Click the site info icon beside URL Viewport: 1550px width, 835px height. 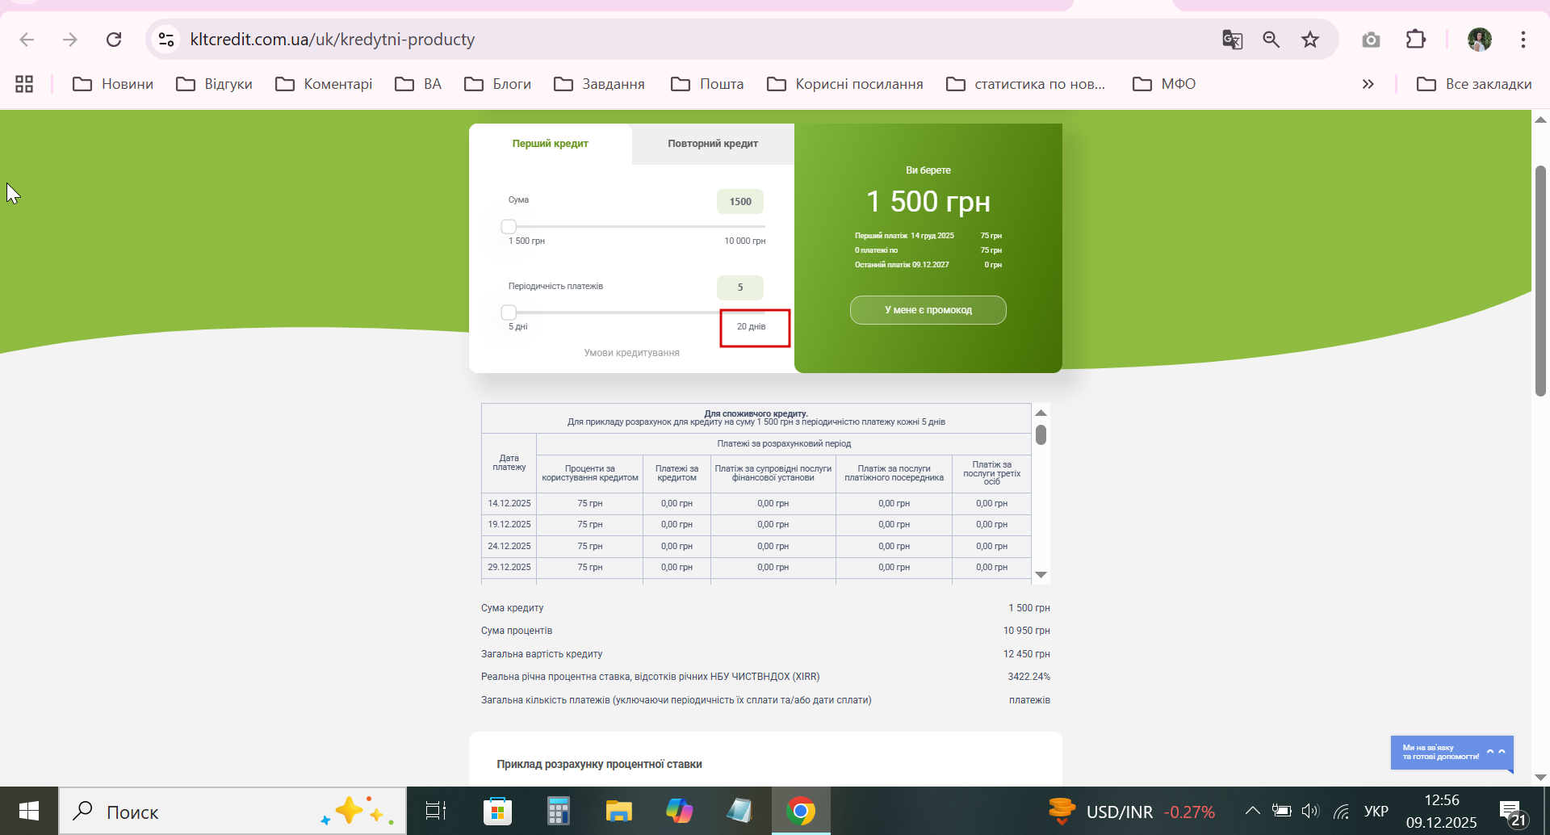(x=166, y=40)
